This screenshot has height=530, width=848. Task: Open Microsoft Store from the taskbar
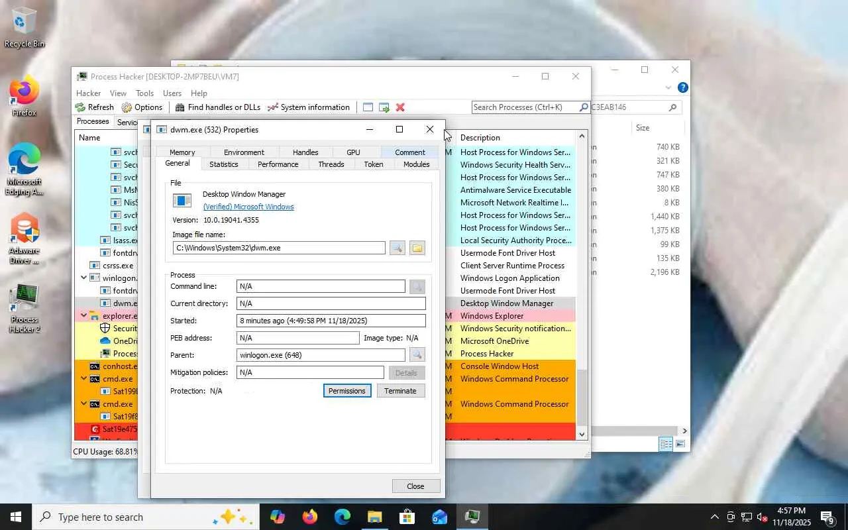[407, 517]
